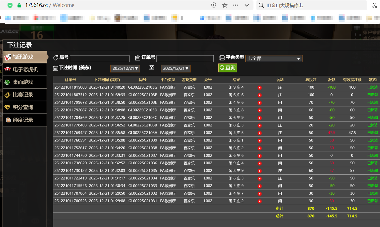The image size is (380, 227).
Task: Click the calendar icon beside 下注时间
Action: (x=55, y=68)
